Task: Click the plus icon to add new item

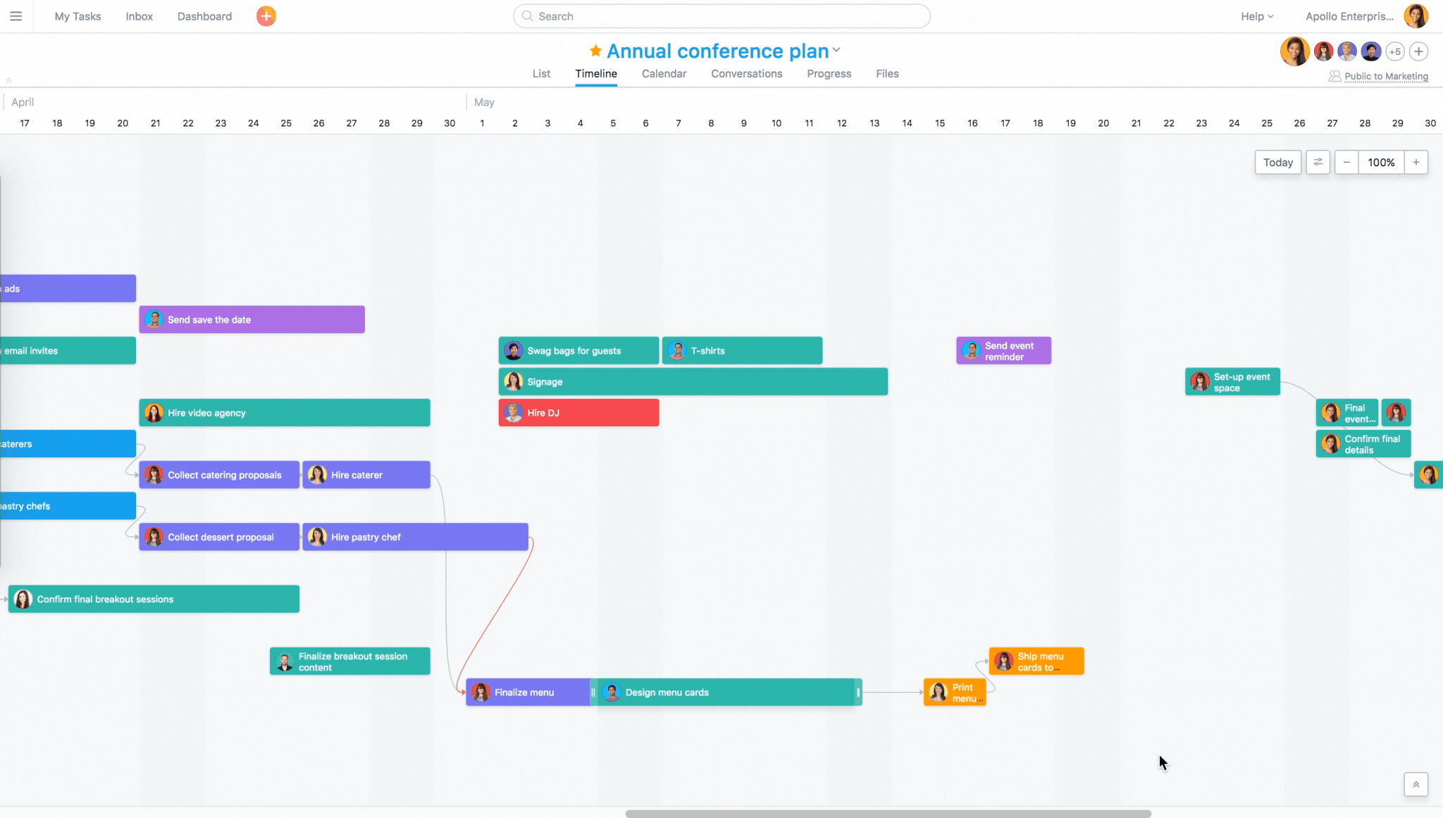Action: [x=266, y=16]
